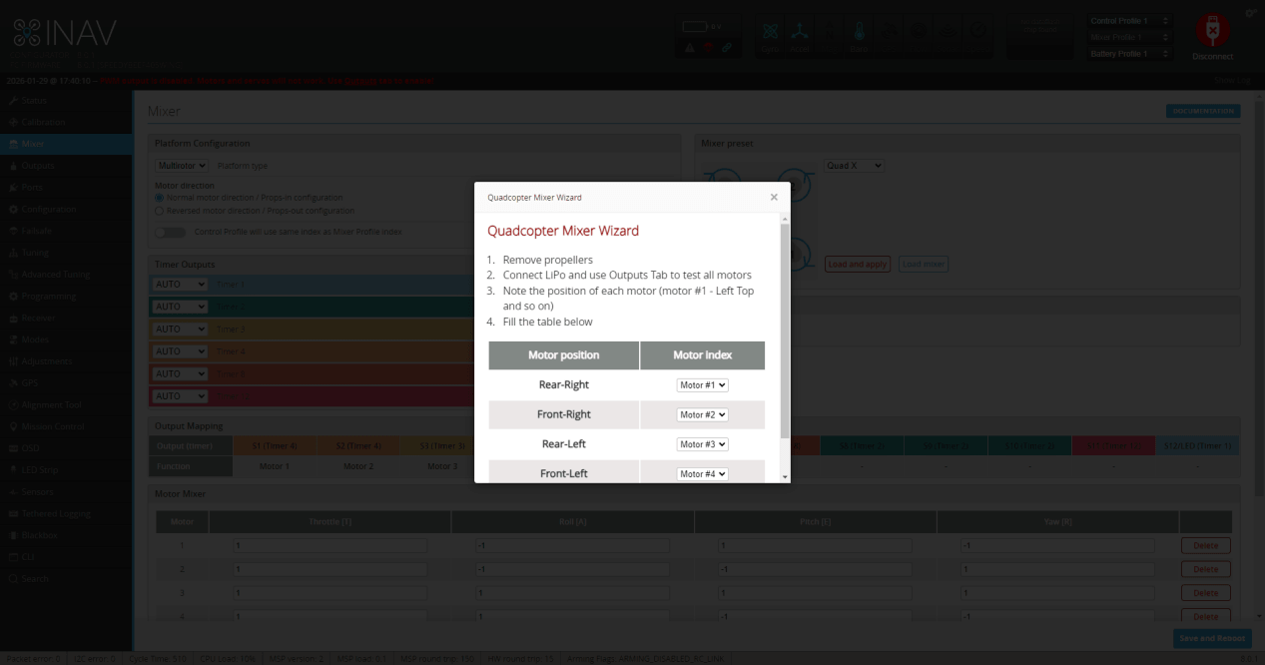Image resolution: width=1265 pixels, height=665 pixels.
Task: Open the Configuration tab in the sidebar
Action: [x=49, y=209]
